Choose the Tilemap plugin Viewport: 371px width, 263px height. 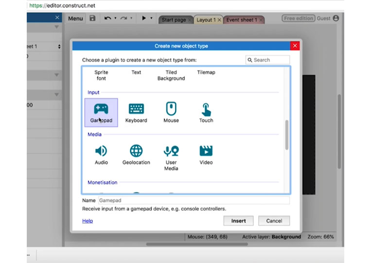pyautogui.click(x=206, y=72)
